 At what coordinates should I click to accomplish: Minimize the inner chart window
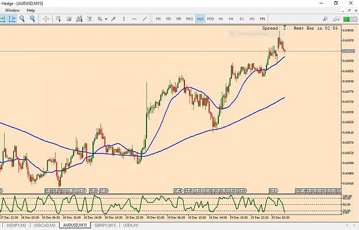pyautogui.click(x=343, y=10)
